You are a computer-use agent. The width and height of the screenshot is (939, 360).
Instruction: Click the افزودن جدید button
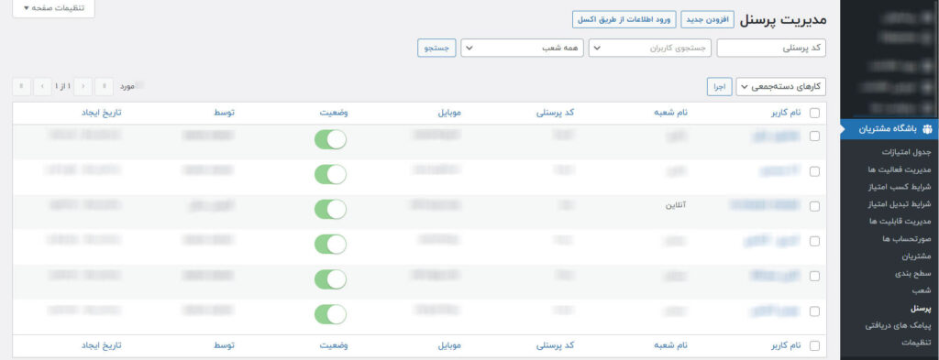[x=707, y=19]
